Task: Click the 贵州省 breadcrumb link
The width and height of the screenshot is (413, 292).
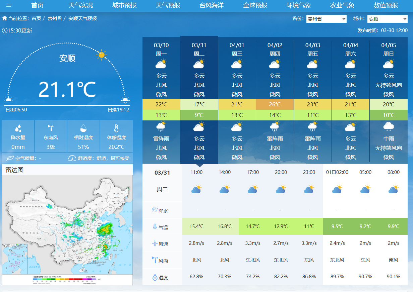Action: click(x=55, y=18)
